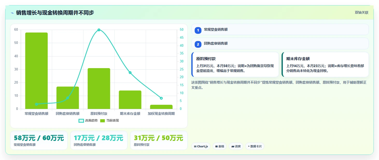Viewport: 379px width, 160px height.
Task: Select the 常规堂食销售额 green bar
Action: coord(37,71)
